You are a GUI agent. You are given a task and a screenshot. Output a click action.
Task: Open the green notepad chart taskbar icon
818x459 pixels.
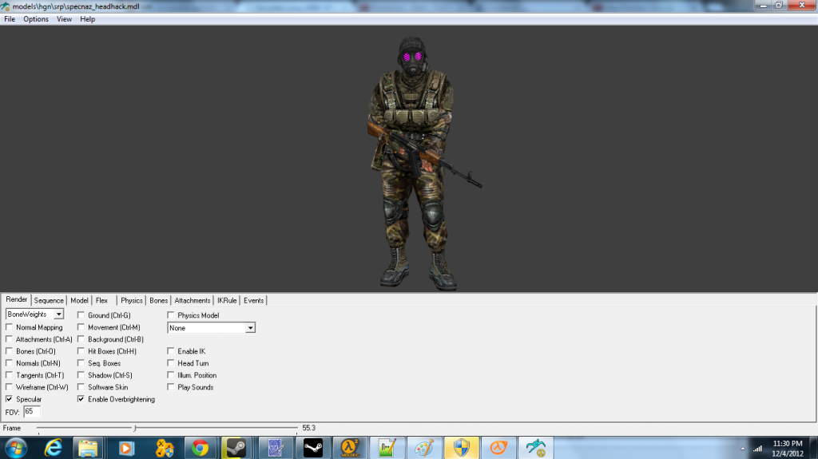[x=387, y=448]
